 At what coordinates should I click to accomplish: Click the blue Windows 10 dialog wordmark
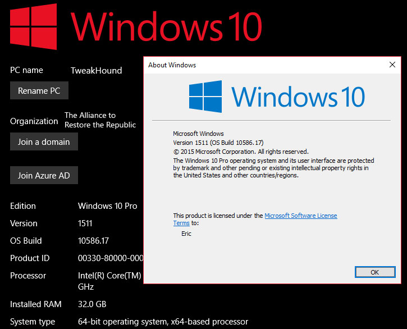coord(298,97)
